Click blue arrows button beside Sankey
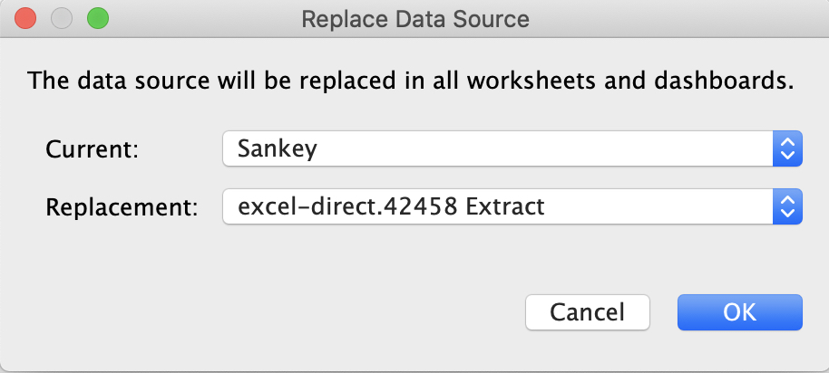The image size is (829, 373). click(x=788, y=148)
